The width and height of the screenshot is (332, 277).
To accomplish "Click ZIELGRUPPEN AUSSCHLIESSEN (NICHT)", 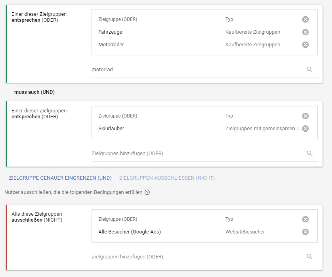I will [x=167, y=178].
